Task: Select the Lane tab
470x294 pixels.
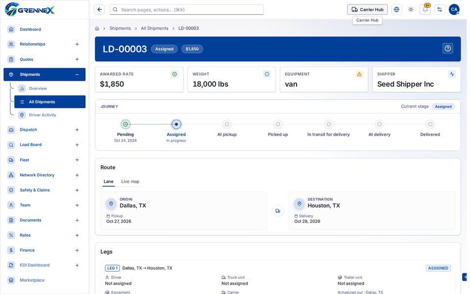Action: (109, 181)
